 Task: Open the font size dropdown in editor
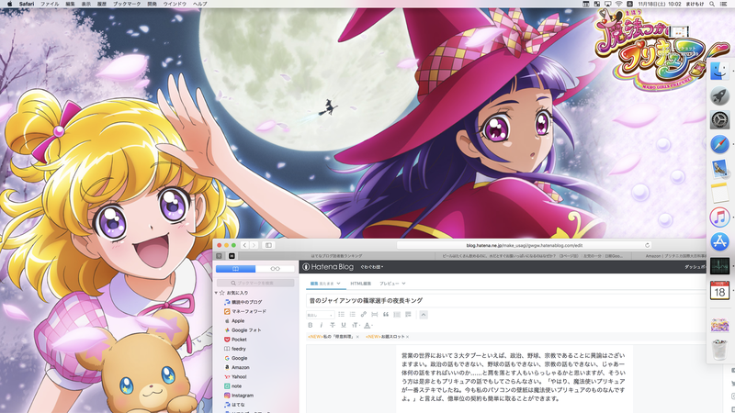(x=356, y=325)
